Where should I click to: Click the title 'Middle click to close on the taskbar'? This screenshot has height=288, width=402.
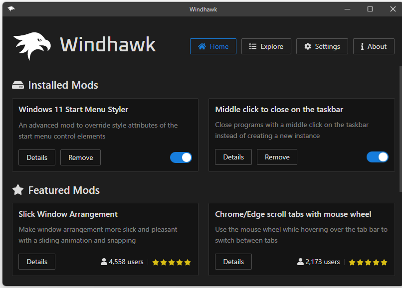279,110
